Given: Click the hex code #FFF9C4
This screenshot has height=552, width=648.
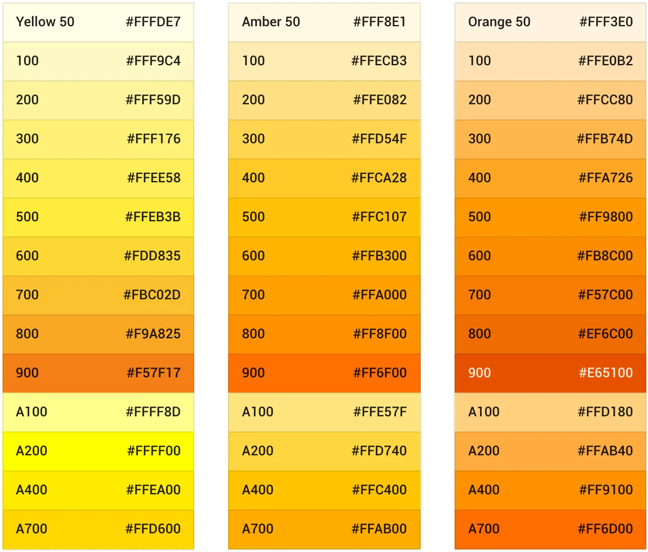Looking at the screenshot, I should 153,61.
